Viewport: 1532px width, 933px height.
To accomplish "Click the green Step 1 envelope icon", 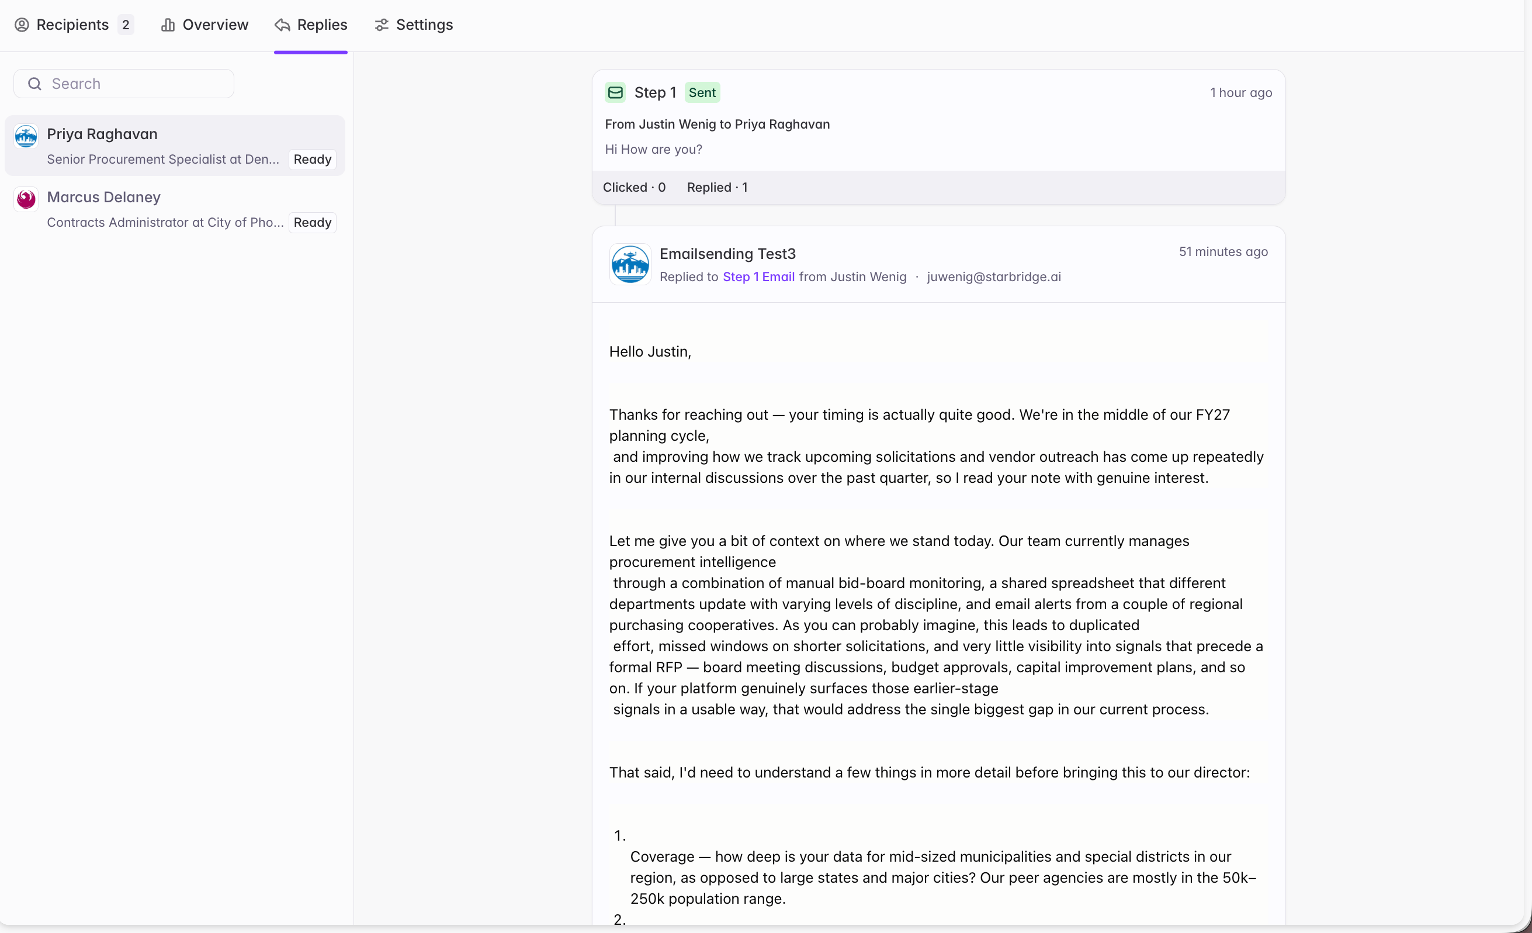I will (615, 93).
